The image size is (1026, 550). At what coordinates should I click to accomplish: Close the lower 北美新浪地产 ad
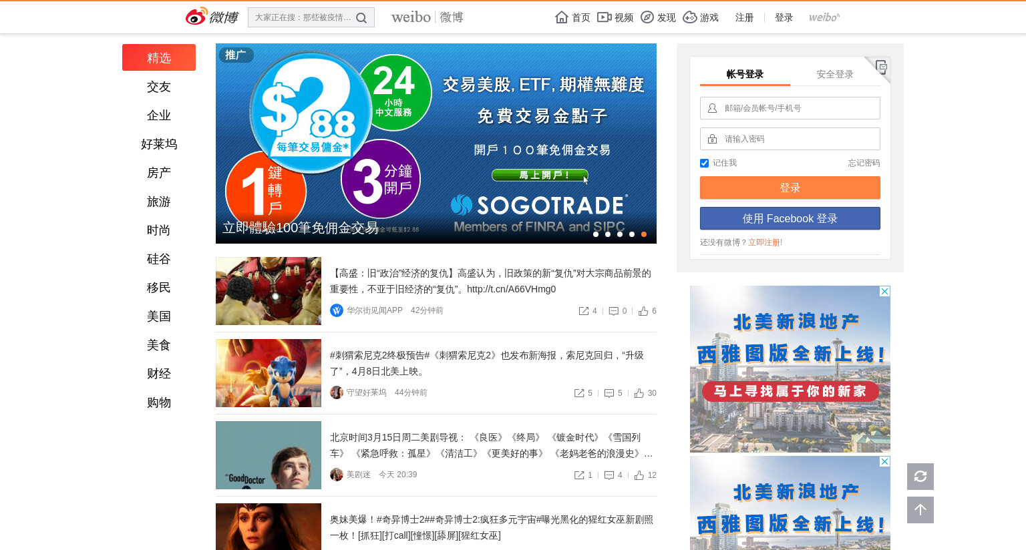tap(884, 462)
